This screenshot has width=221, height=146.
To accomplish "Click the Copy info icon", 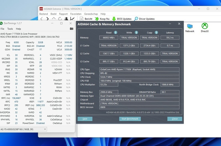I will pos(156,32).
